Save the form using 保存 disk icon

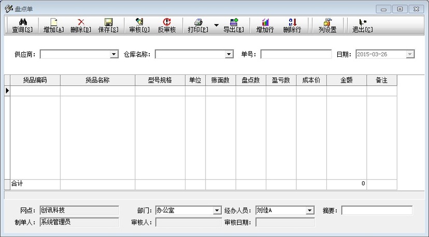pyautogui.click(x=108, y=22)
